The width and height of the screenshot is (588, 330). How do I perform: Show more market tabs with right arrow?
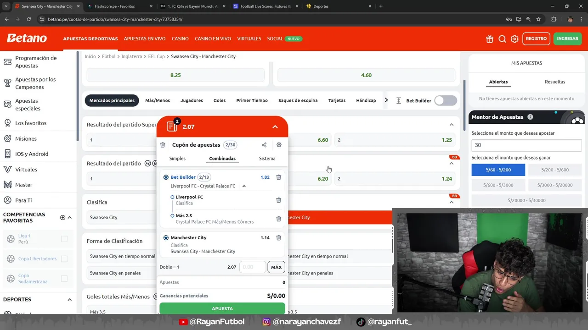point(386,100)
